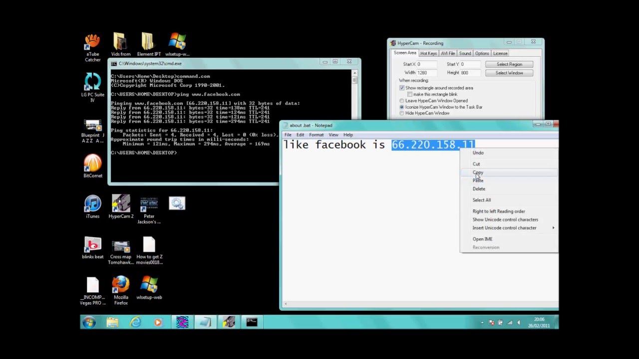639x359 pixels.
Task: Open Notepad Edit menu
Action: 300,135
